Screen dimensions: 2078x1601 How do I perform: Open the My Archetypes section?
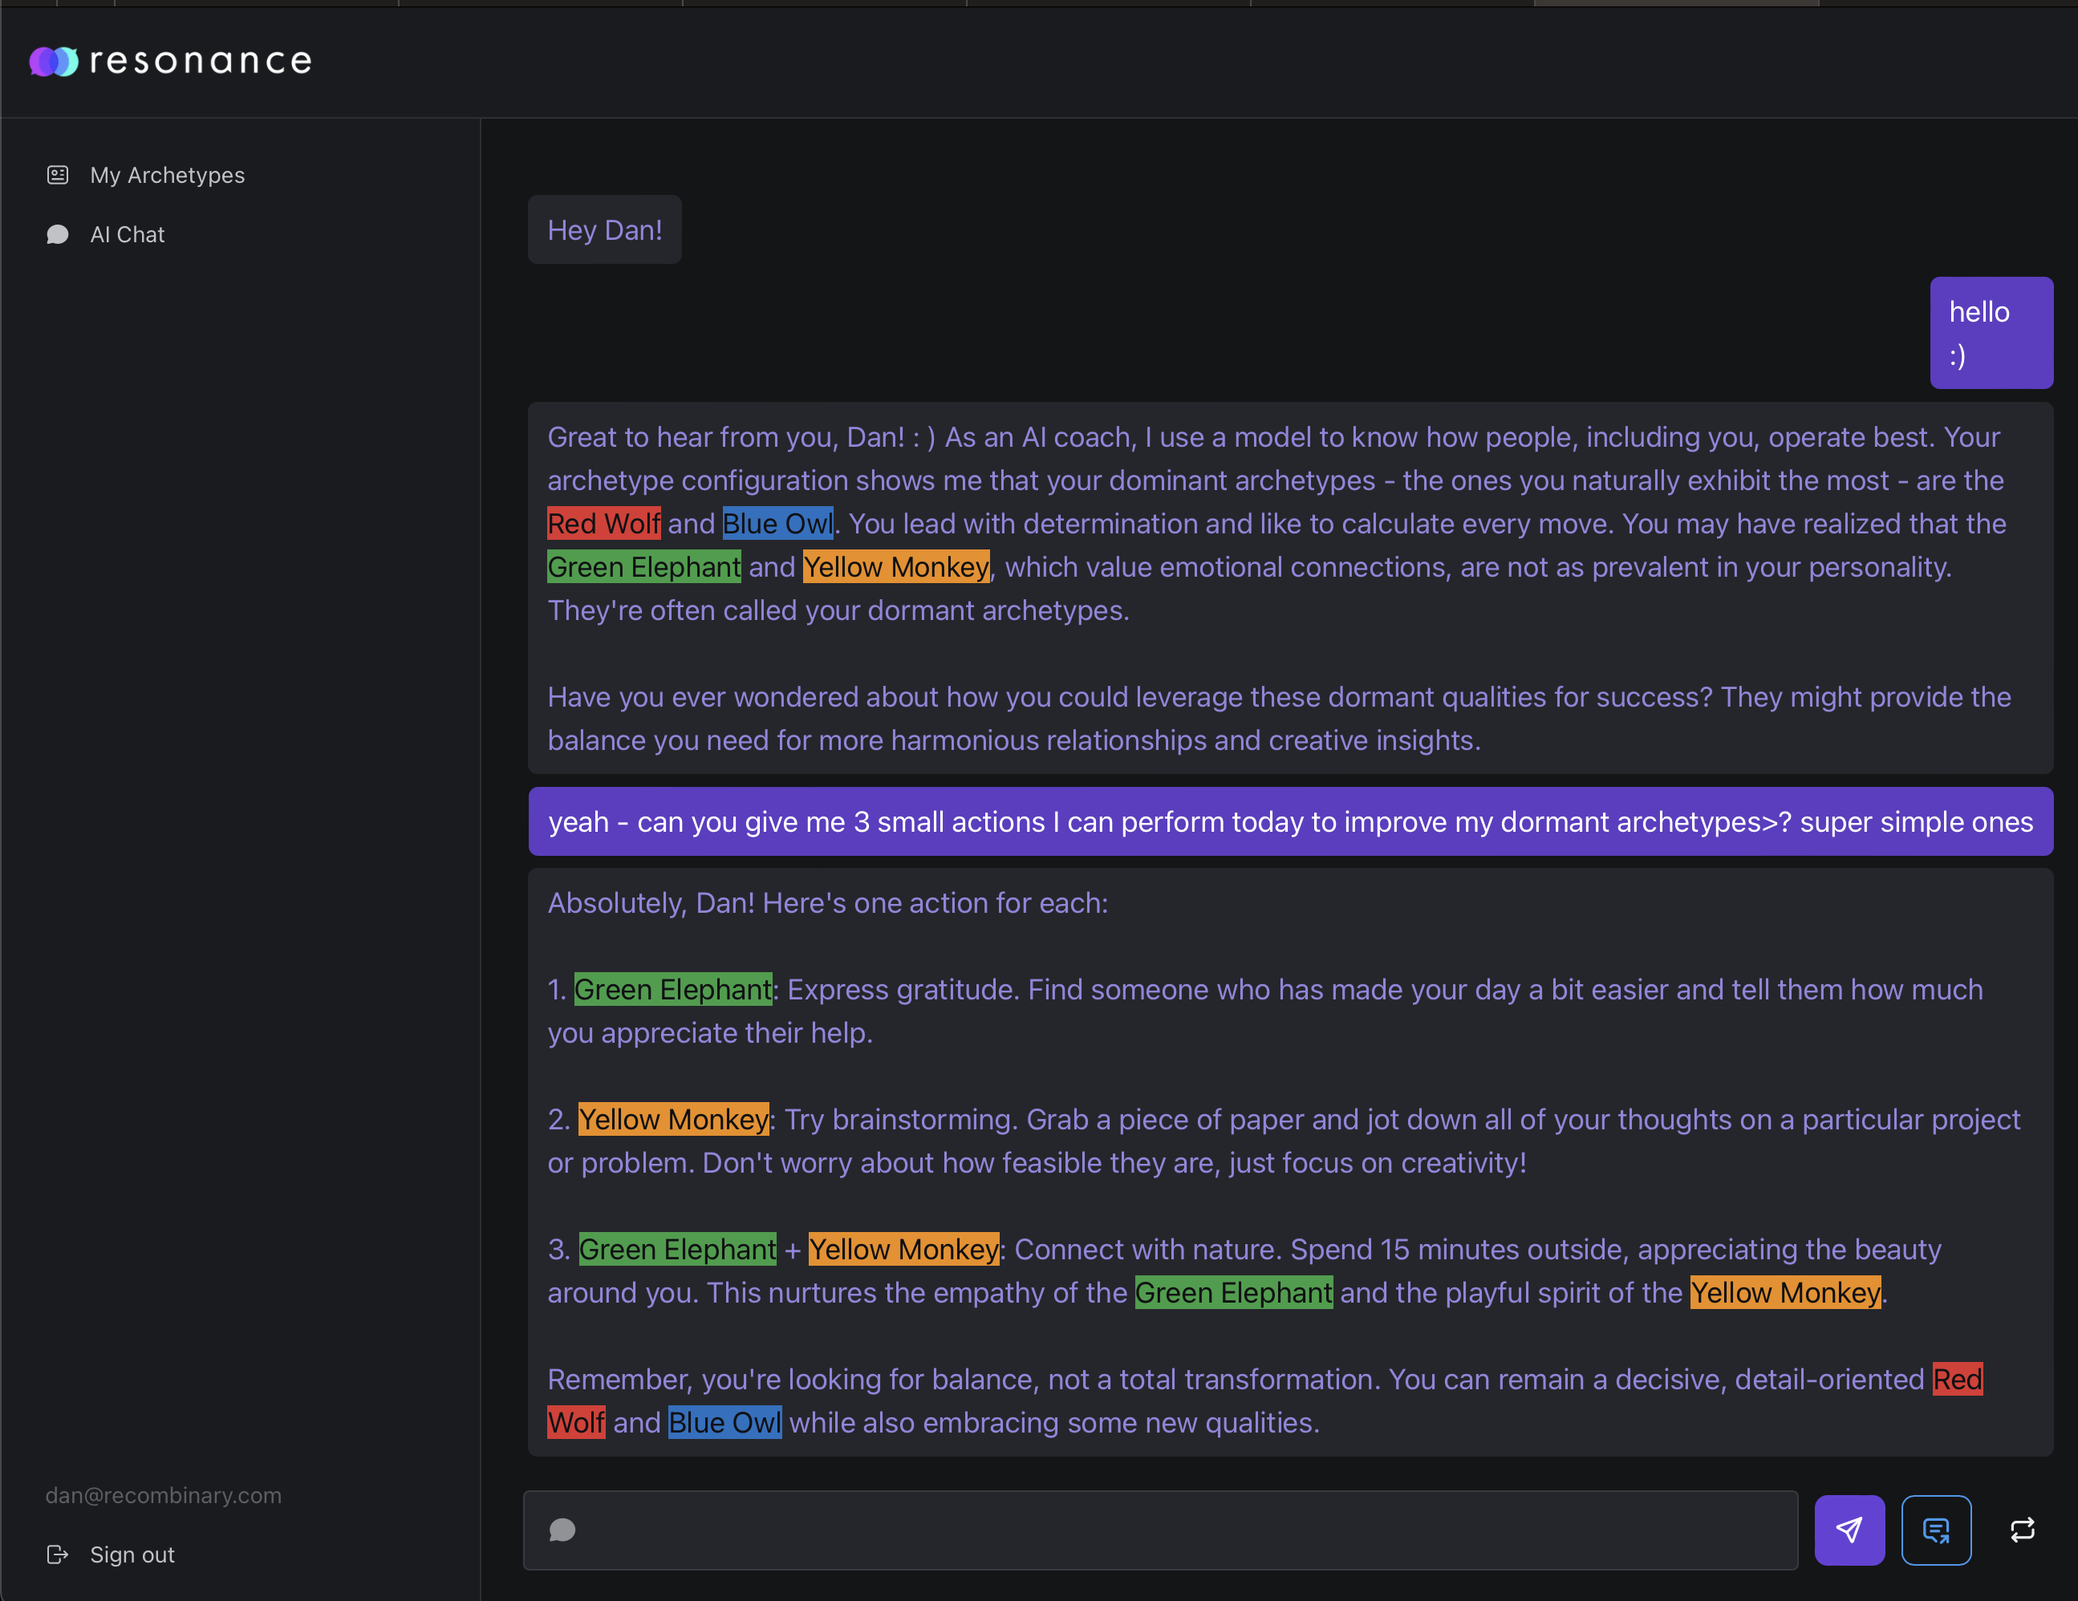[168, 174]
